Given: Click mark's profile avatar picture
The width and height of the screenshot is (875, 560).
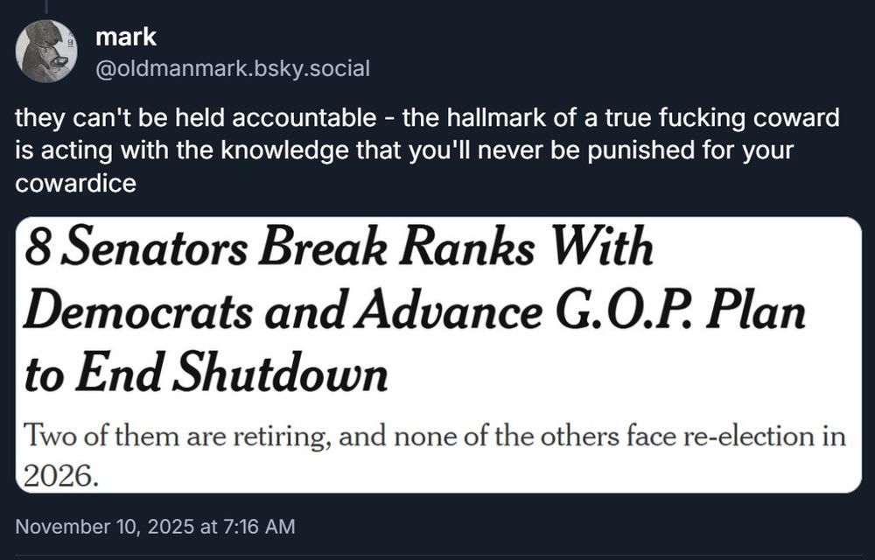Looking at the screenshot, I should tap(46, 51).
